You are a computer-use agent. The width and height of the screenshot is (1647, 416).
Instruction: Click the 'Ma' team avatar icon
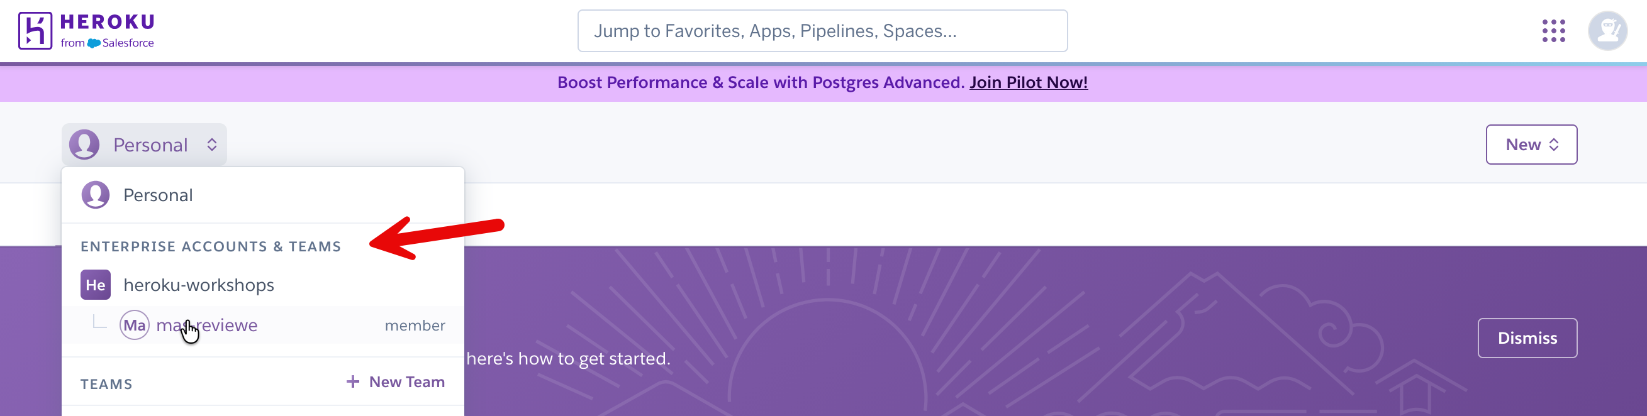click(134, 326)
